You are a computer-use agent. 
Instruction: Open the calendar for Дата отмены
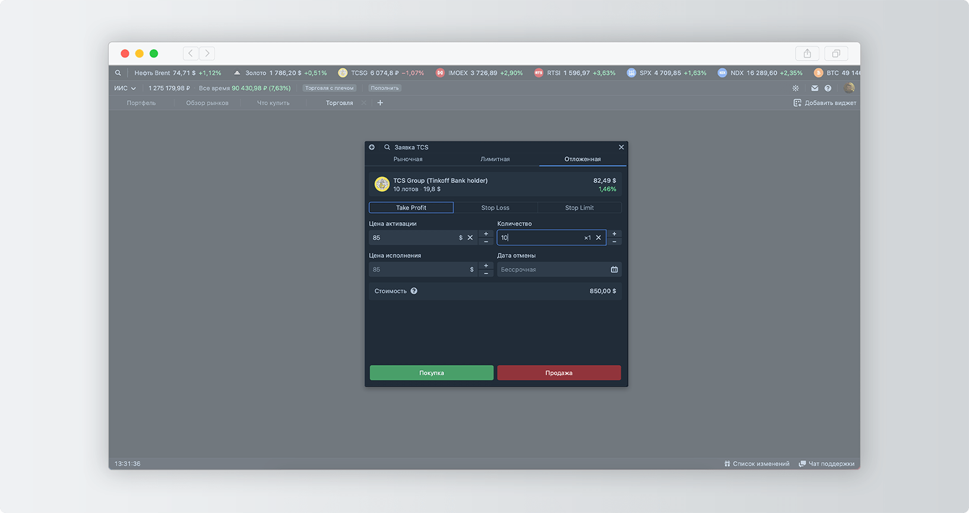point(615,270)
